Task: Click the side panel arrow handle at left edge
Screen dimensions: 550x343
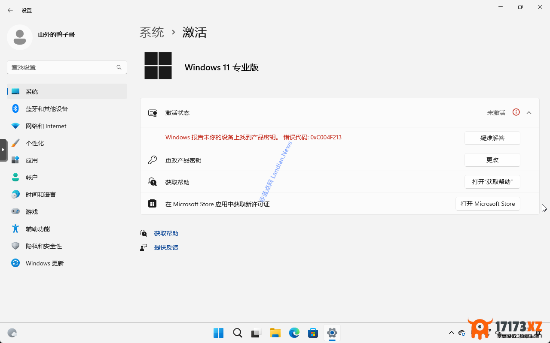Action: point(3,150)
